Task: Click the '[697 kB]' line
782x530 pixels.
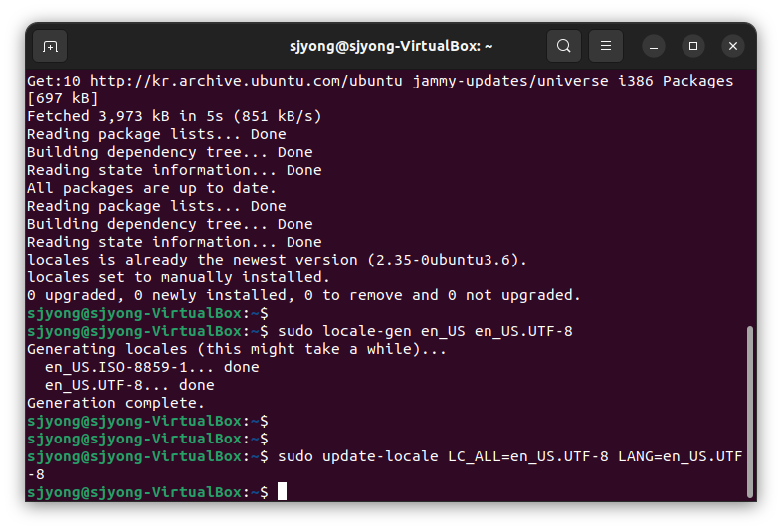Action: (x=62, y=98)
